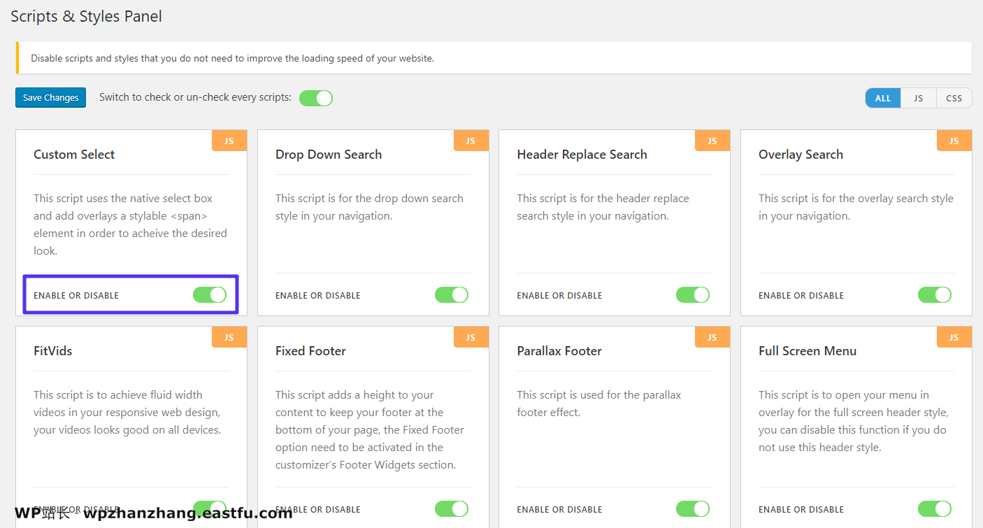Image resolution: width=983 pixels, height=528 pixels.
Task: Click the JS badge on Drop Down Search card
Action: (471, 141)
